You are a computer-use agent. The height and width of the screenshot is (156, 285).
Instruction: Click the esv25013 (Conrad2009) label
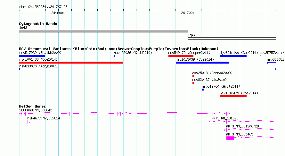pos(212,73)
